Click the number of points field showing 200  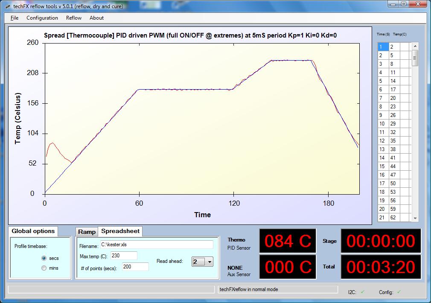click(136, 267)
